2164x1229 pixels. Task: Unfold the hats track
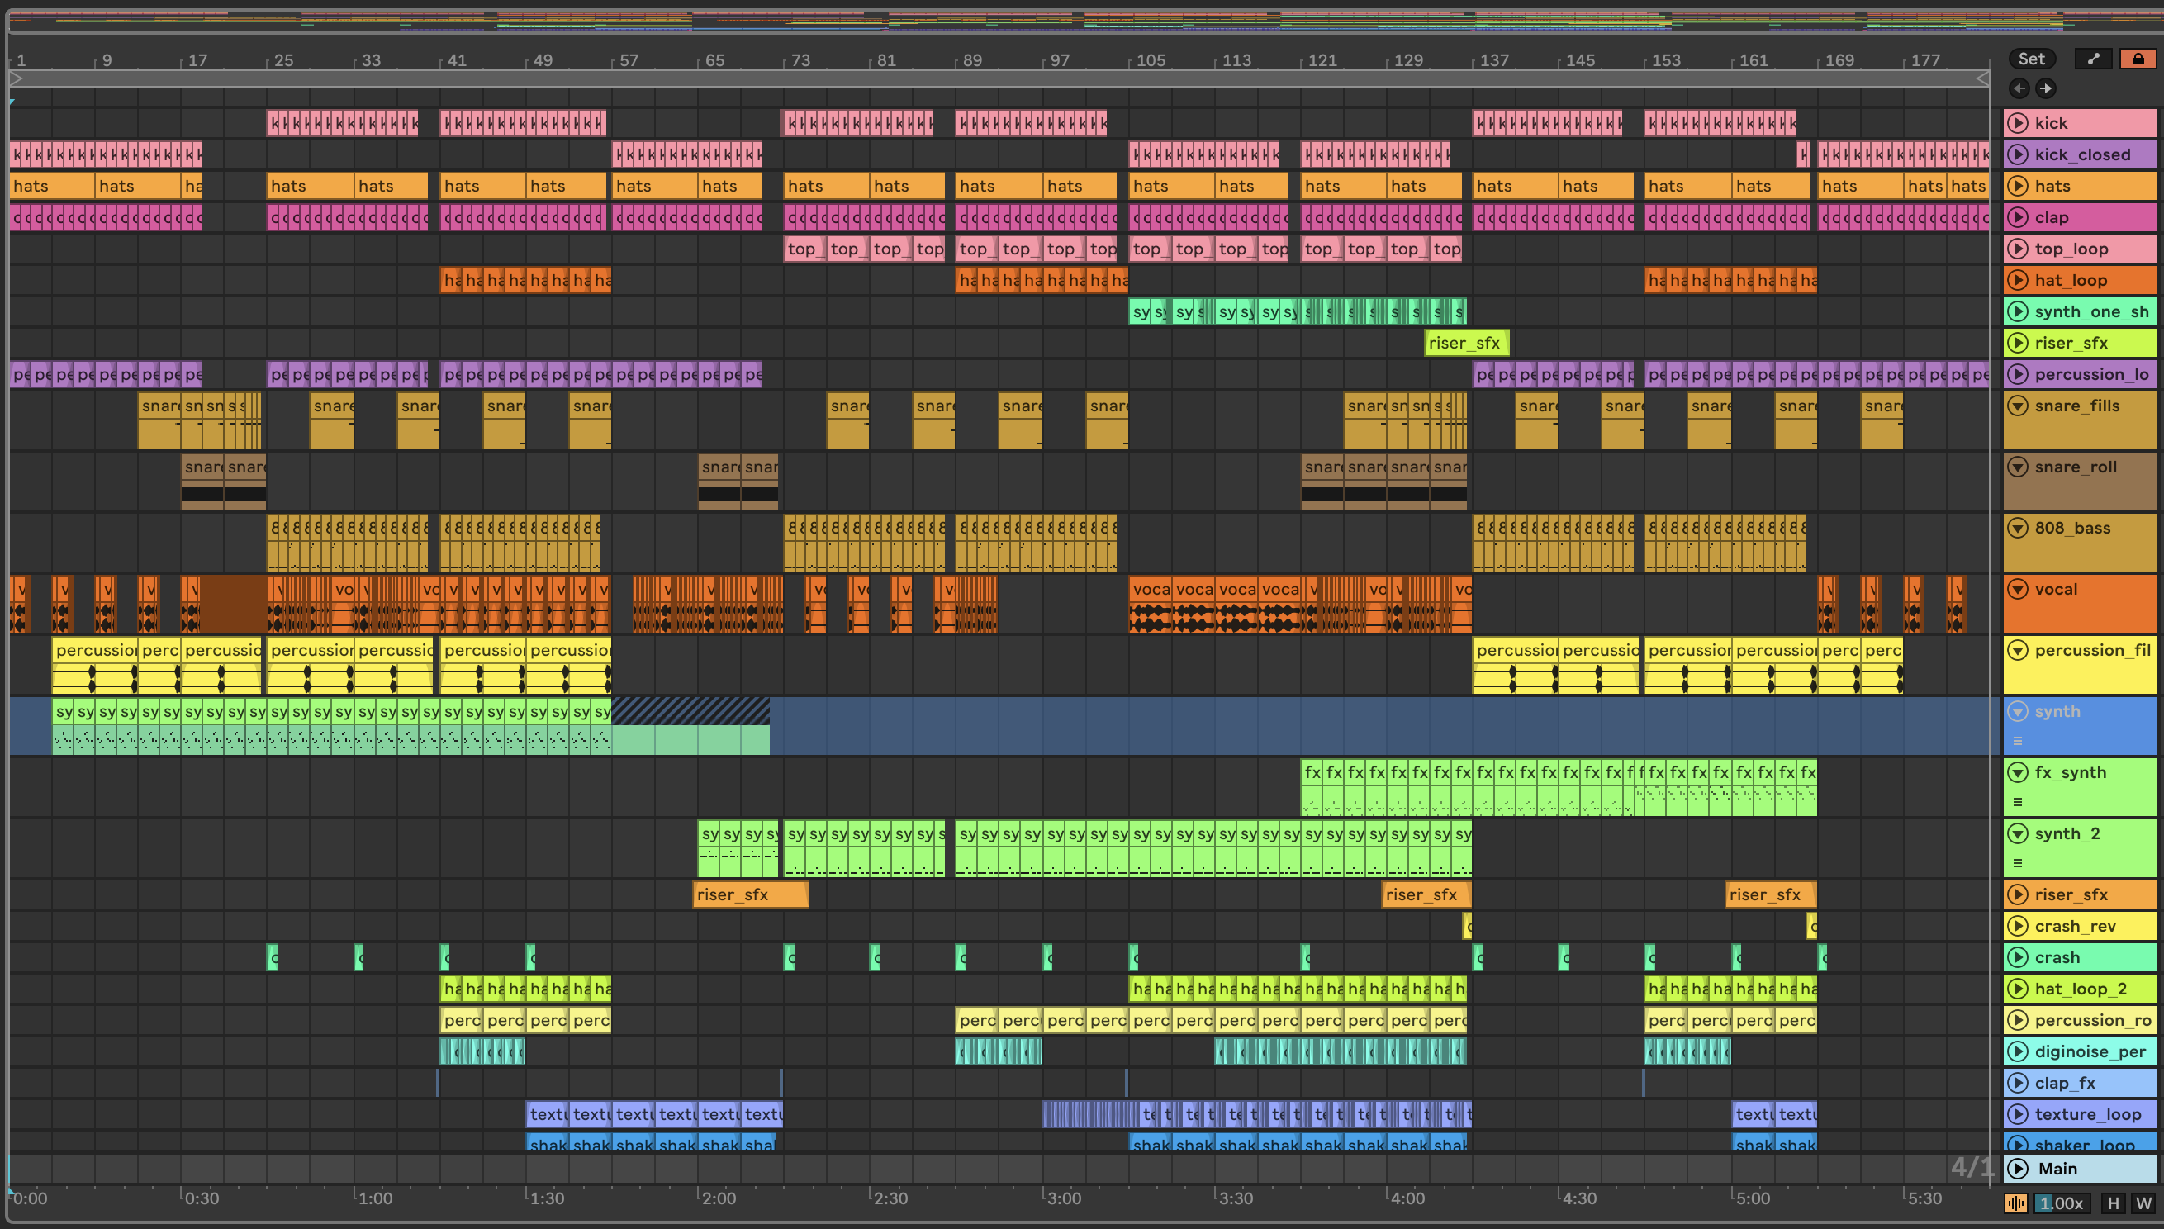(2017, 186)
